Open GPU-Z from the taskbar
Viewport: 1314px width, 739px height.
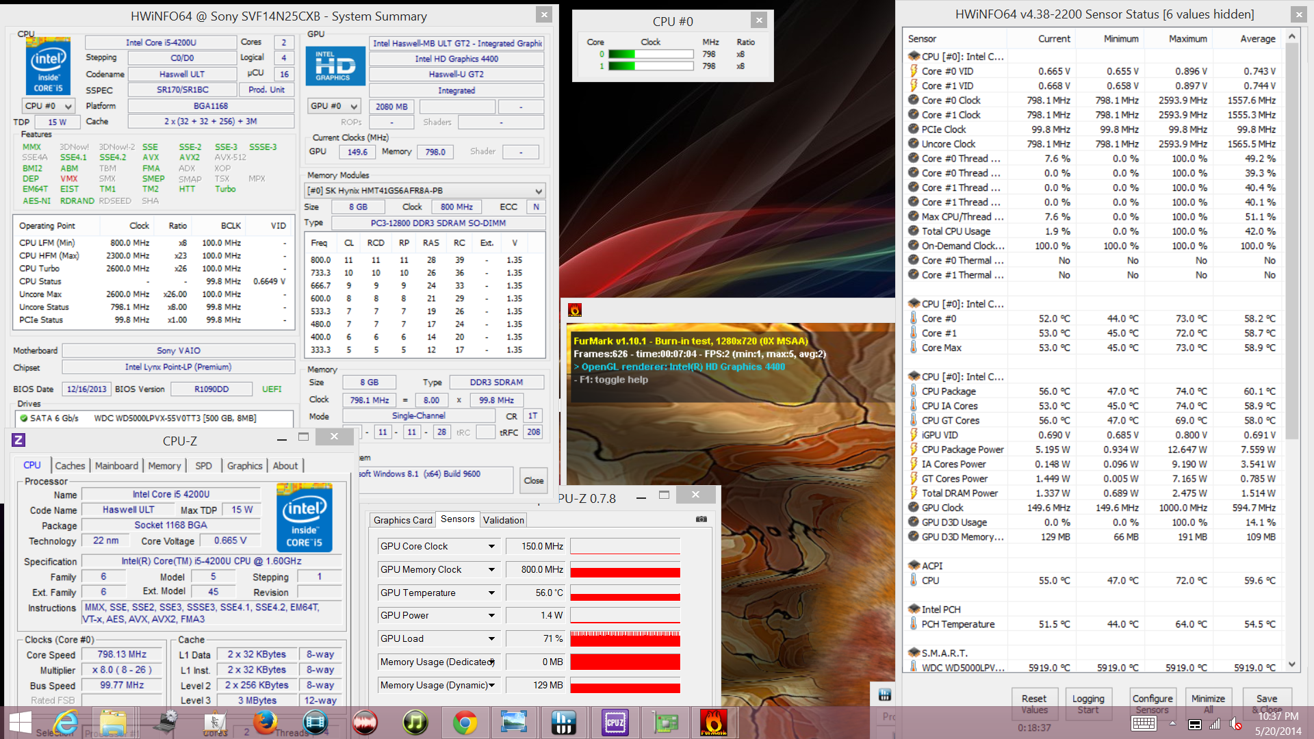coord(665,722)
